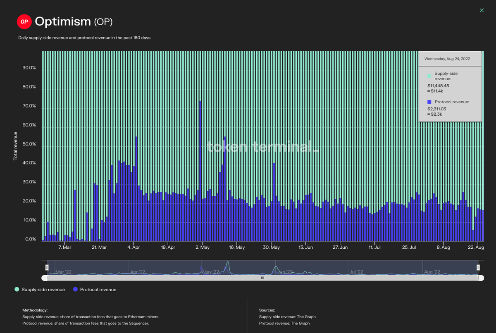Click the left handle of the minimap range selector

(x=47, y=268)
